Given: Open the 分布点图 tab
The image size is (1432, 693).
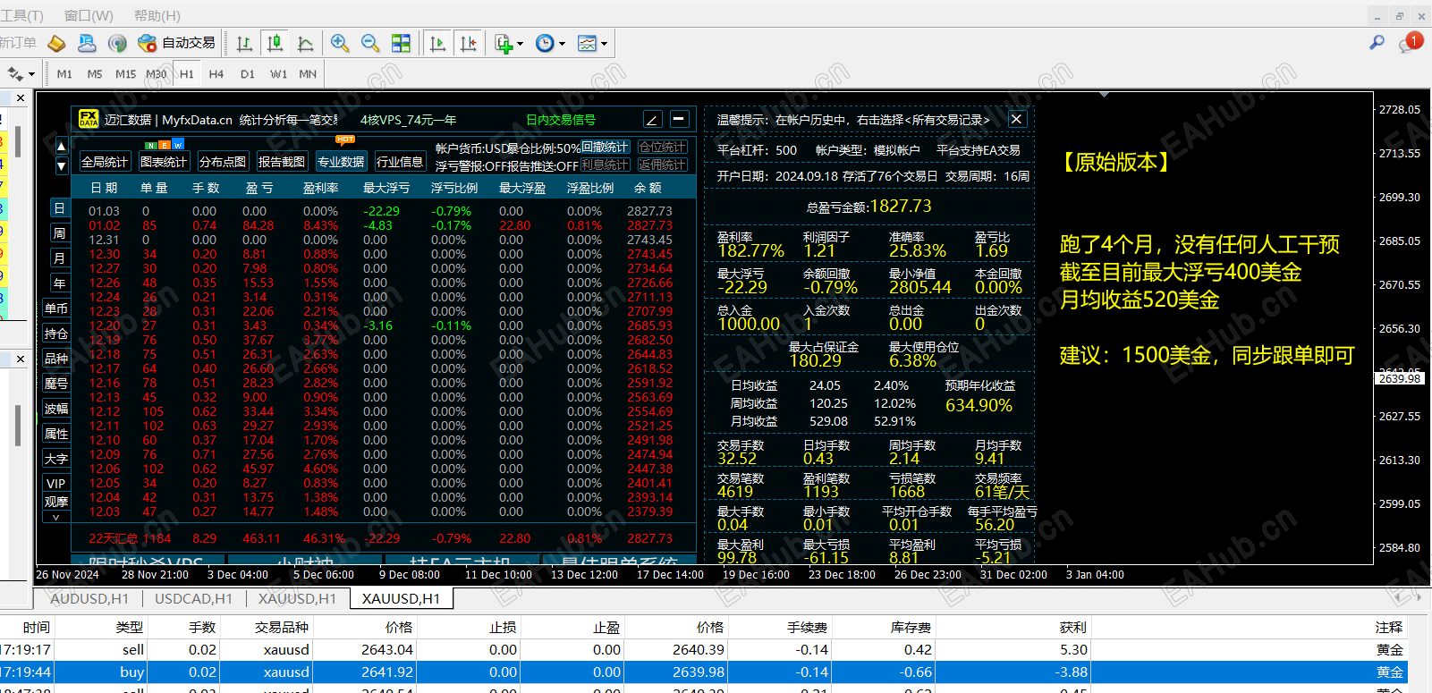Looking at the screenshot, I should tap(223, 162).
